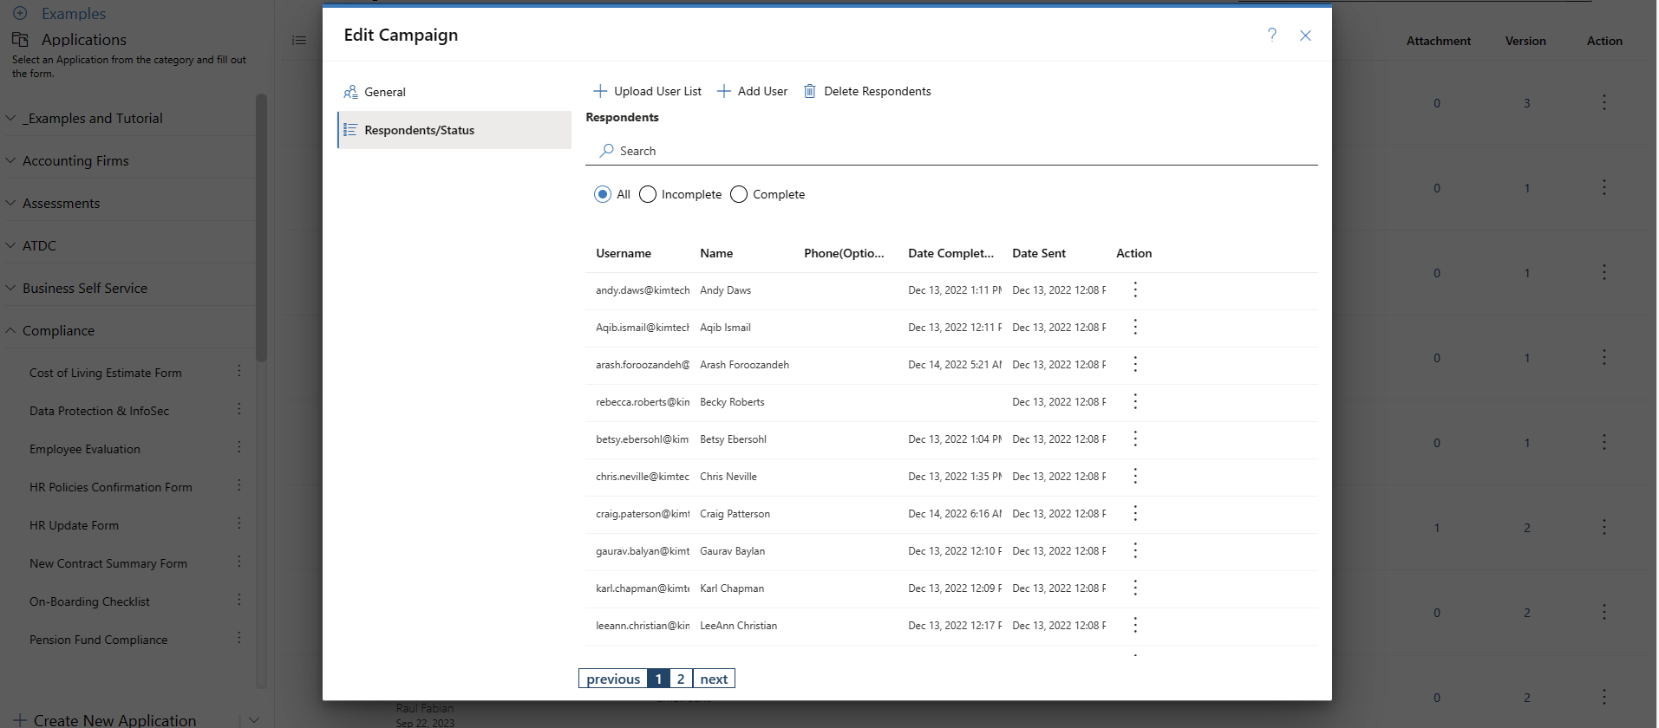Viewport: 1659px width, 728px height.
Task: Close the Edit Campaign dialog
Action: pos(1305,36)
